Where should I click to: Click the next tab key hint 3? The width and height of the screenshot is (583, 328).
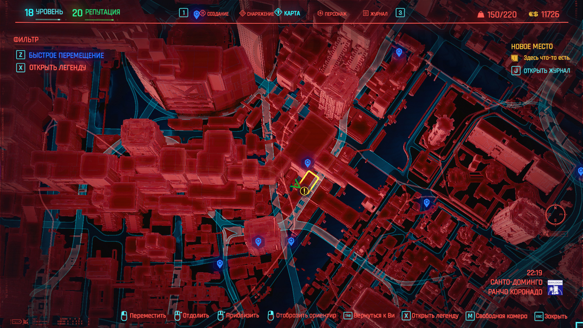400,13
